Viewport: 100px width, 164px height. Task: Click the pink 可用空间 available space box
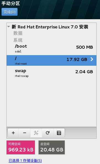click(21, 147)
